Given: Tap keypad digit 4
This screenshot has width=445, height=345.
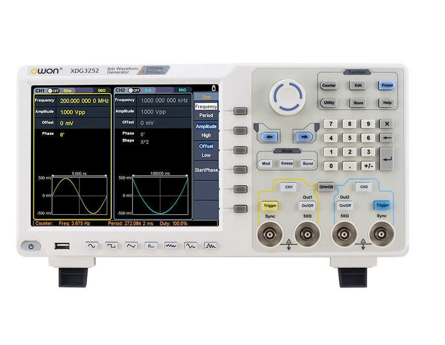Looking at the screenshot, I should click(x=331, y=138).
